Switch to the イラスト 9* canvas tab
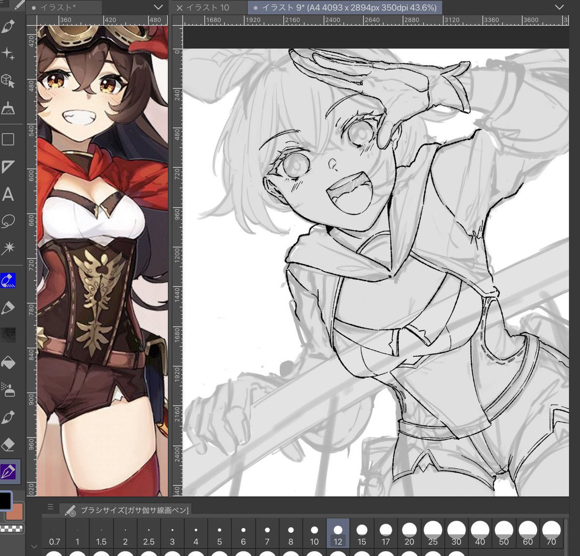580x556 pixels. click(344, 8)
